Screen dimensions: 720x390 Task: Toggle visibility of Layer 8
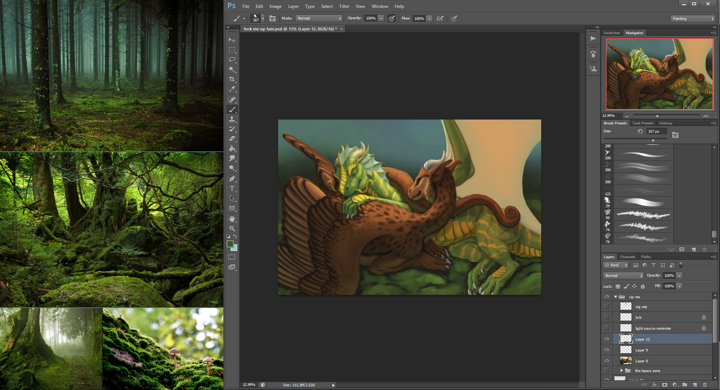(x=607, y=361)
